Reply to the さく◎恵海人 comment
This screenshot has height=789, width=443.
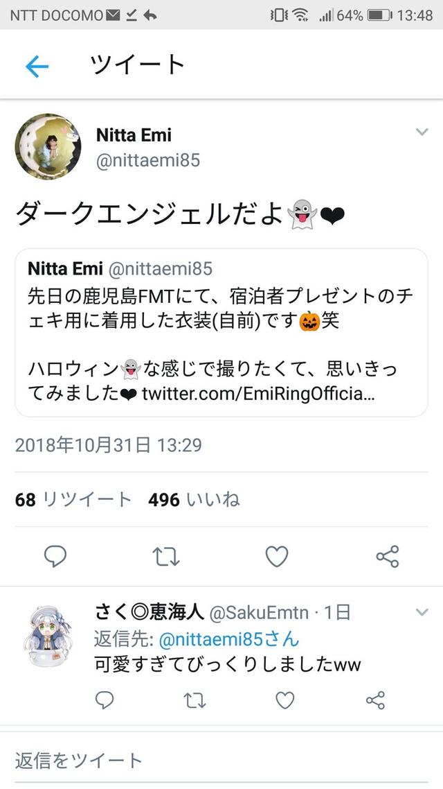click(105, 700)
